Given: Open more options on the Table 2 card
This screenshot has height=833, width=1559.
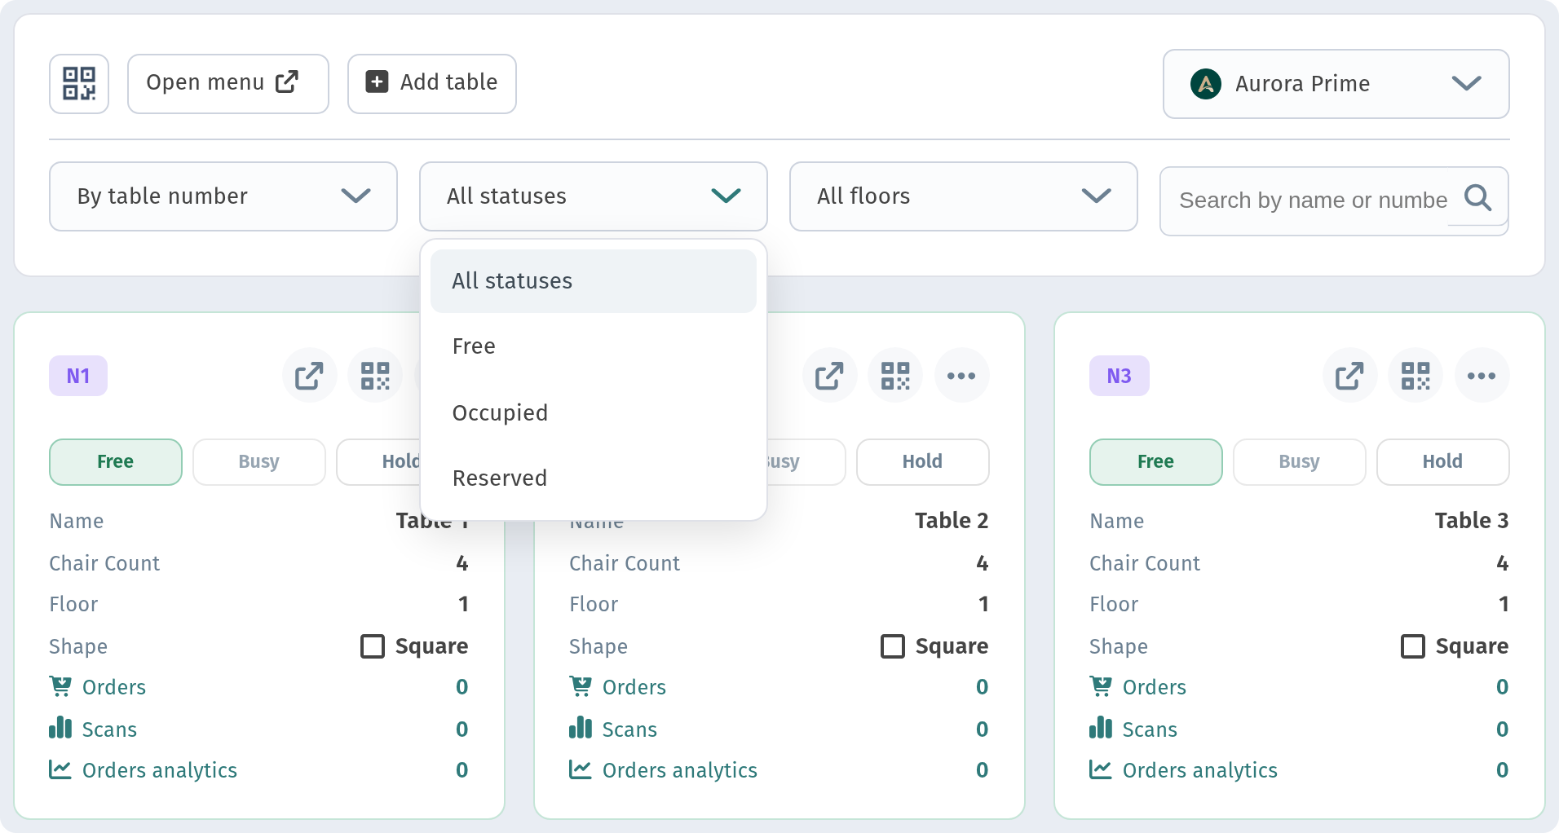Looking at the screenshot, I should point(961,376).
